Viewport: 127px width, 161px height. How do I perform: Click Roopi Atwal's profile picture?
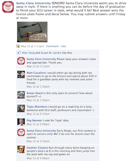coord(21,95)
